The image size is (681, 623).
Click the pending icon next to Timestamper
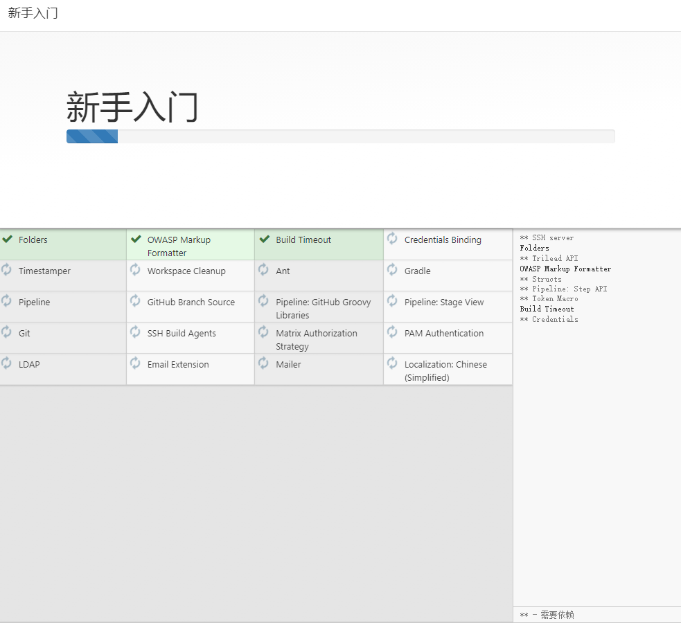[x=6, y=269]
